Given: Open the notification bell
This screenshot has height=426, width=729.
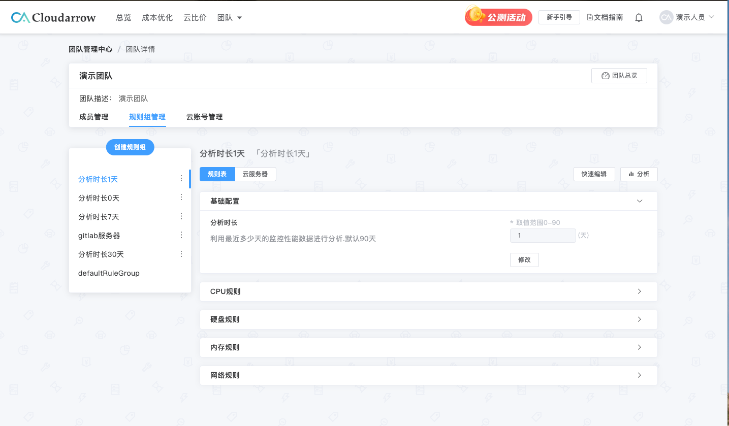Looking at the screenshot, I should click(639, 17).
